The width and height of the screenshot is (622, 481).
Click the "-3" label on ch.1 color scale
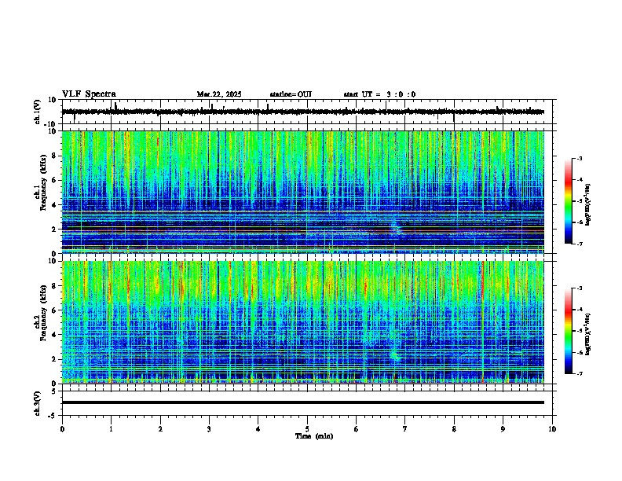pyautogui.click(x=579, y=158)
